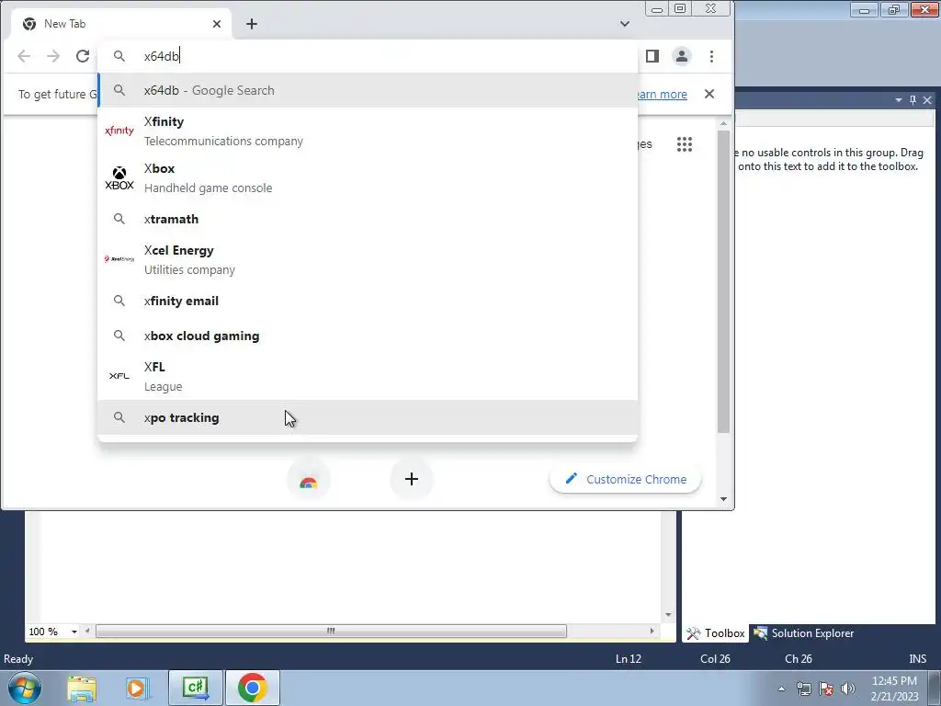941x706 pixels.
Task: Click the Customize Chrome button
Action: coord(625,479)
